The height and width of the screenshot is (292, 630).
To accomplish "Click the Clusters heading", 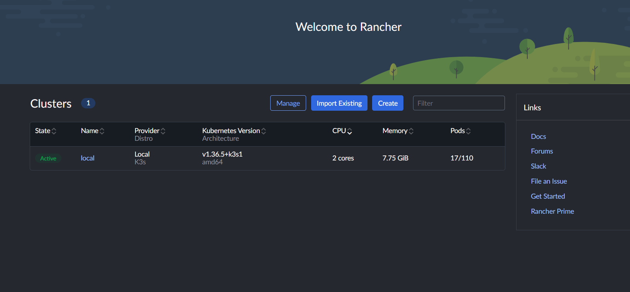I will click(51, 104).
